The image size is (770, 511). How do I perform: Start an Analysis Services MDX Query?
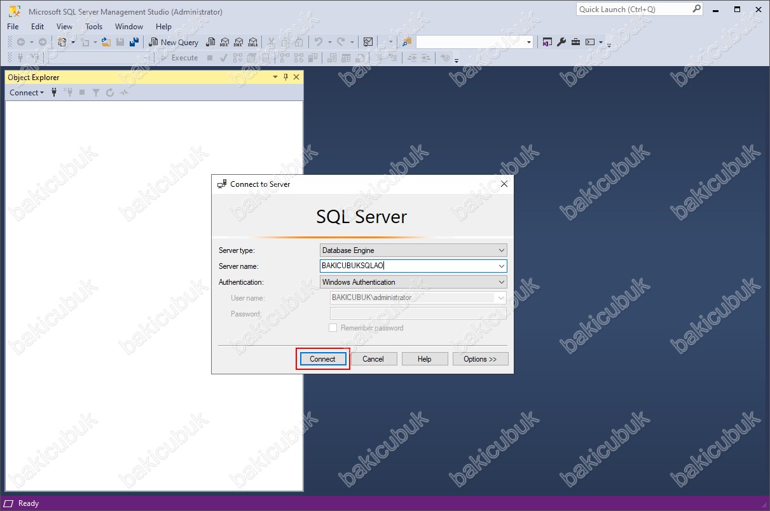click(224, 42)
